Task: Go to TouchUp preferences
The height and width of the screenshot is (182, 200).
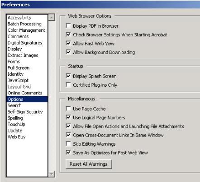Action: (x=16, y=124)
